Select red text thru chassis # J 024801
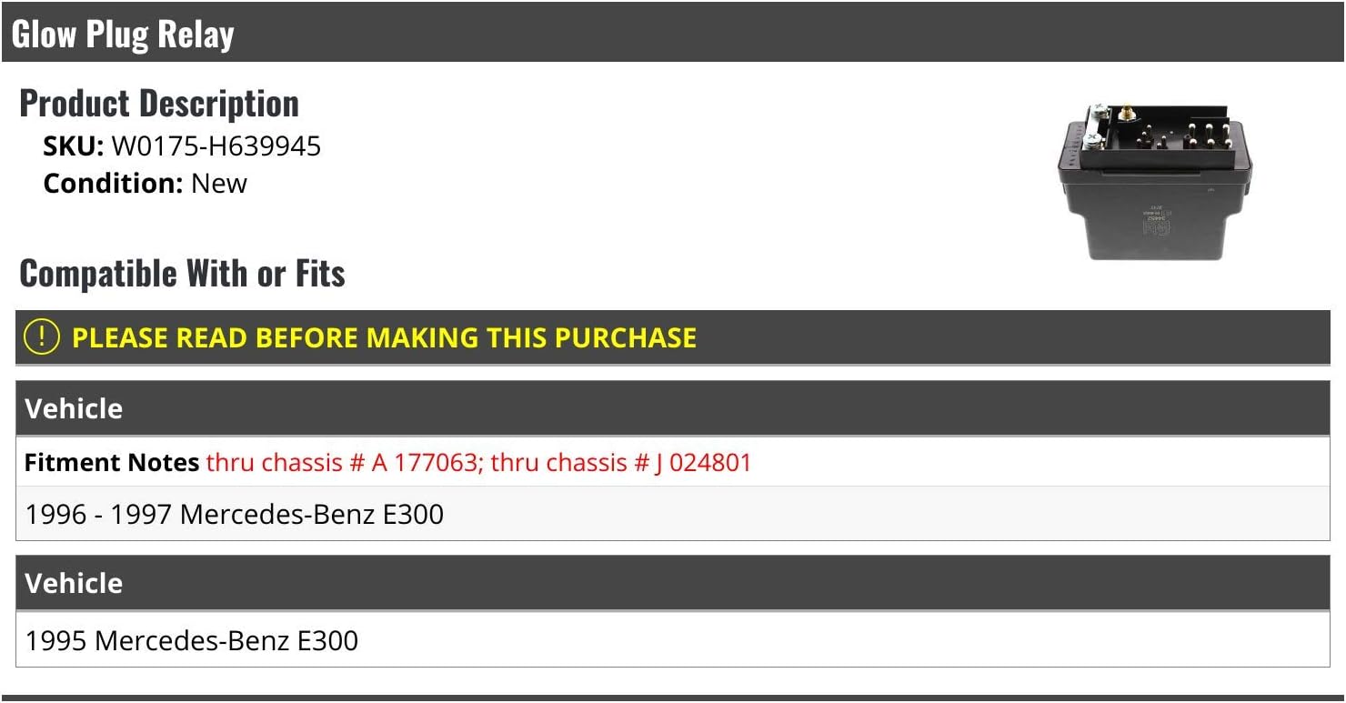This screenshot has width=1346, height=703. click(x=621, y=463)
